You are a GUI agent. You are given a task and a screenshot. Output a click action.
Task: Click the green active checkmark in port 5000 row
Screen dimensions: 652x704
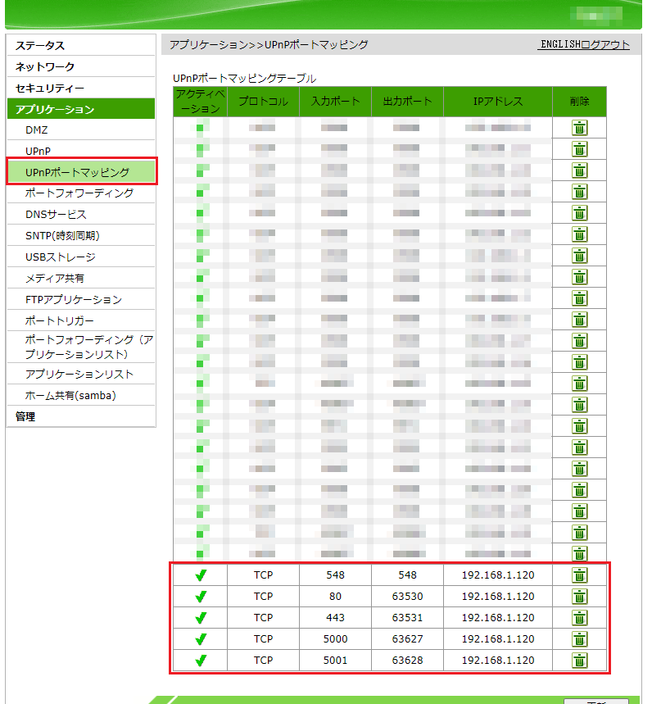[201, 639]
